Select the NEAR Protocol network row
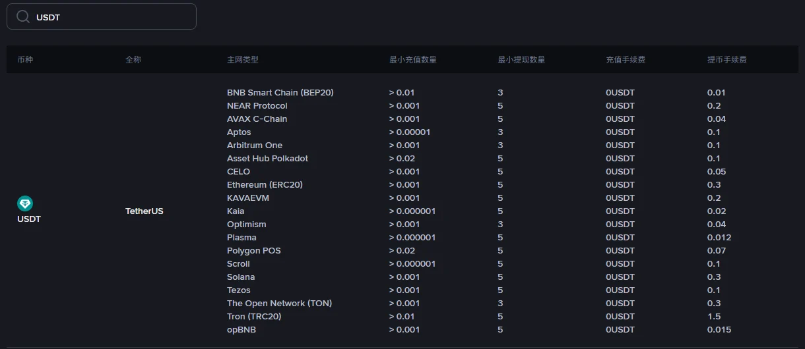The height and width of the screenshot is (349, 805). point(257,106)
